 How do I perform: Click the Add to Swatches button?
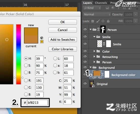[x=62, y=40]
